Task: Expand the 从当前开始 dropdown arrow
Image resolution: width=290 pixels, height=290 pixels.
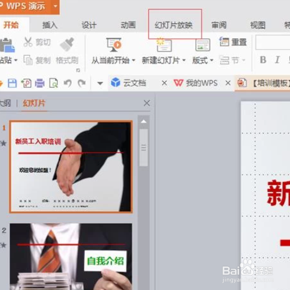Action: click(x=133, y=60)
